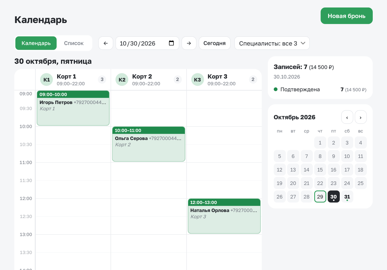Select October 26 in mini calendar
387x270 pixels.
tap(280, 197)
